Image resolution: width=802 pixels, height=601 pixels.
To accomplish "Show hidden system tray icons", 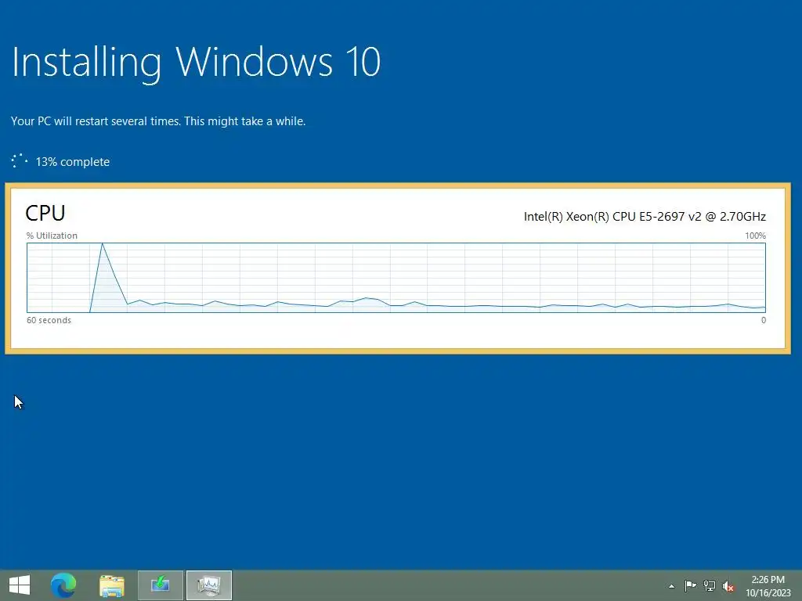I will click(671, 586).
